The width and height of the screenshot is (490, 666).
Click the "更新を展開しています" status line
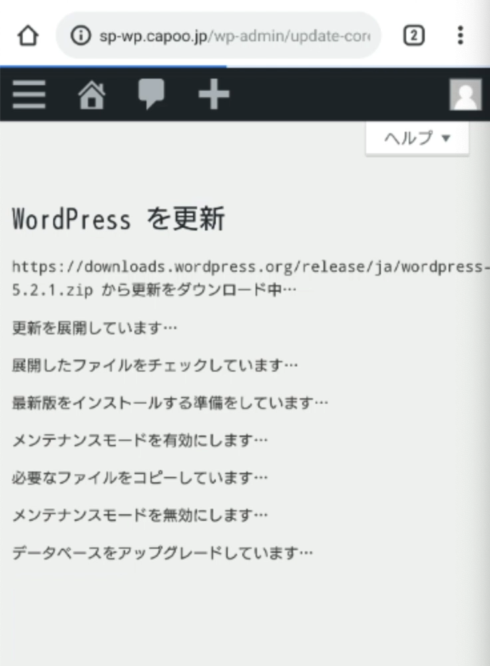(95, 328)
